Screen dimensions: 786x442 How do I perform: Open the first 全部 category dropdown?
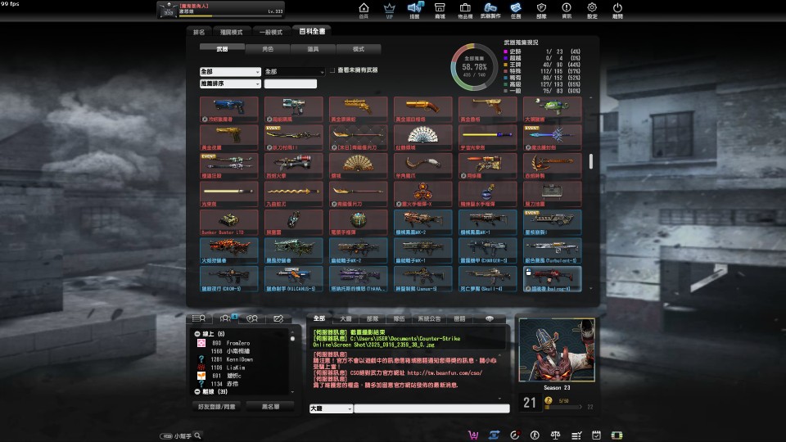230,72
